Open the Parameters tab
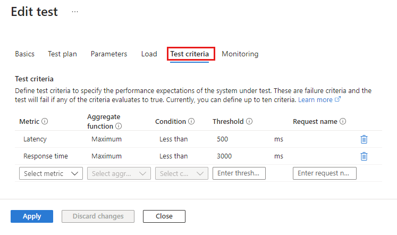Screen dimensions: 397x235 point(109,54)
